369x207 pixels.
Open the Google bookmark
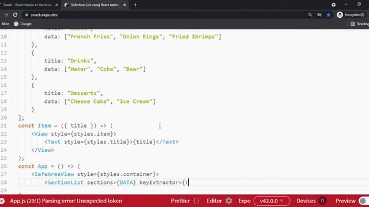pyautogui.click(x=23, y=24)
